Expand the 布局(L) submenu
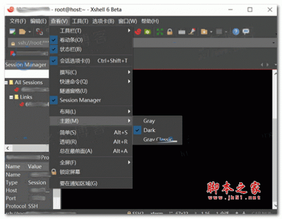 (91, 111)
